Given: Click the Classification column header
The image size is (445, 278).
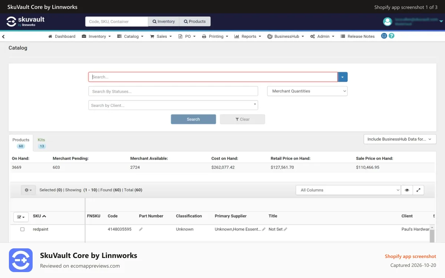Looking at the screenshot, I should 189,216.
